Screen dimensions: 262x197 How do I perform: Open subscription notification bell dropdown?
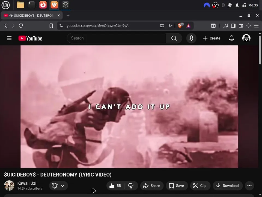58,186
